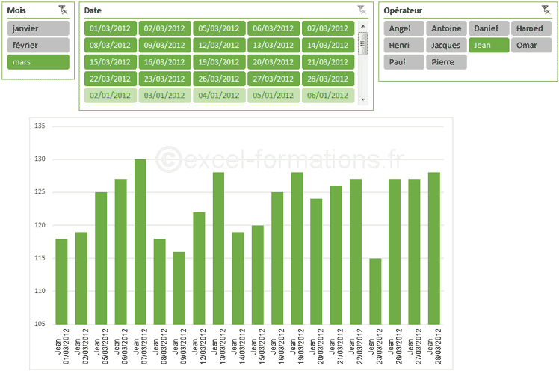This screenshot has height=371, width=559.
Task: Select date 15/03/2012 in the slicer
Action: click(110, 62)
